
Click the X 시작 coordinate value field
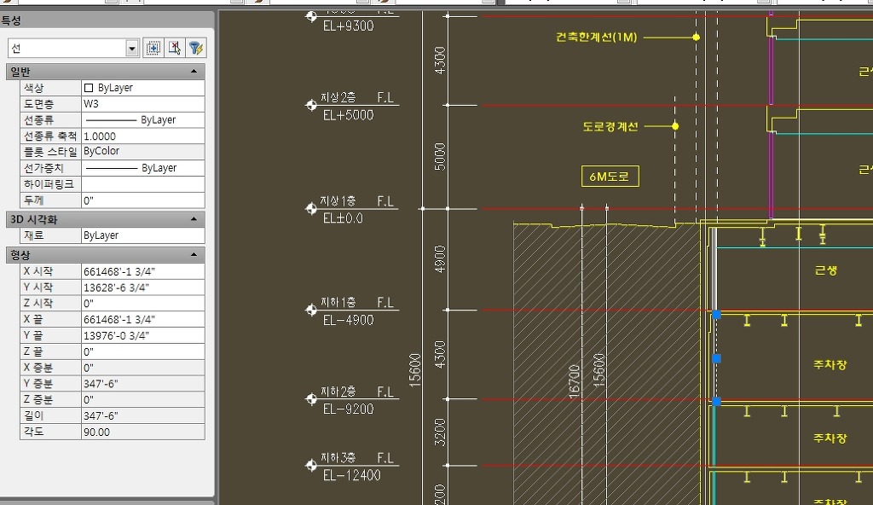(143, 271)
